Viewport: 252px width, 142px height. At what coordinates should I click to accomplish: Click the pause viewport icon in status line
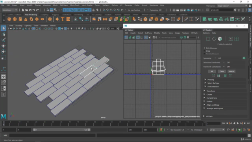point(200,10)
